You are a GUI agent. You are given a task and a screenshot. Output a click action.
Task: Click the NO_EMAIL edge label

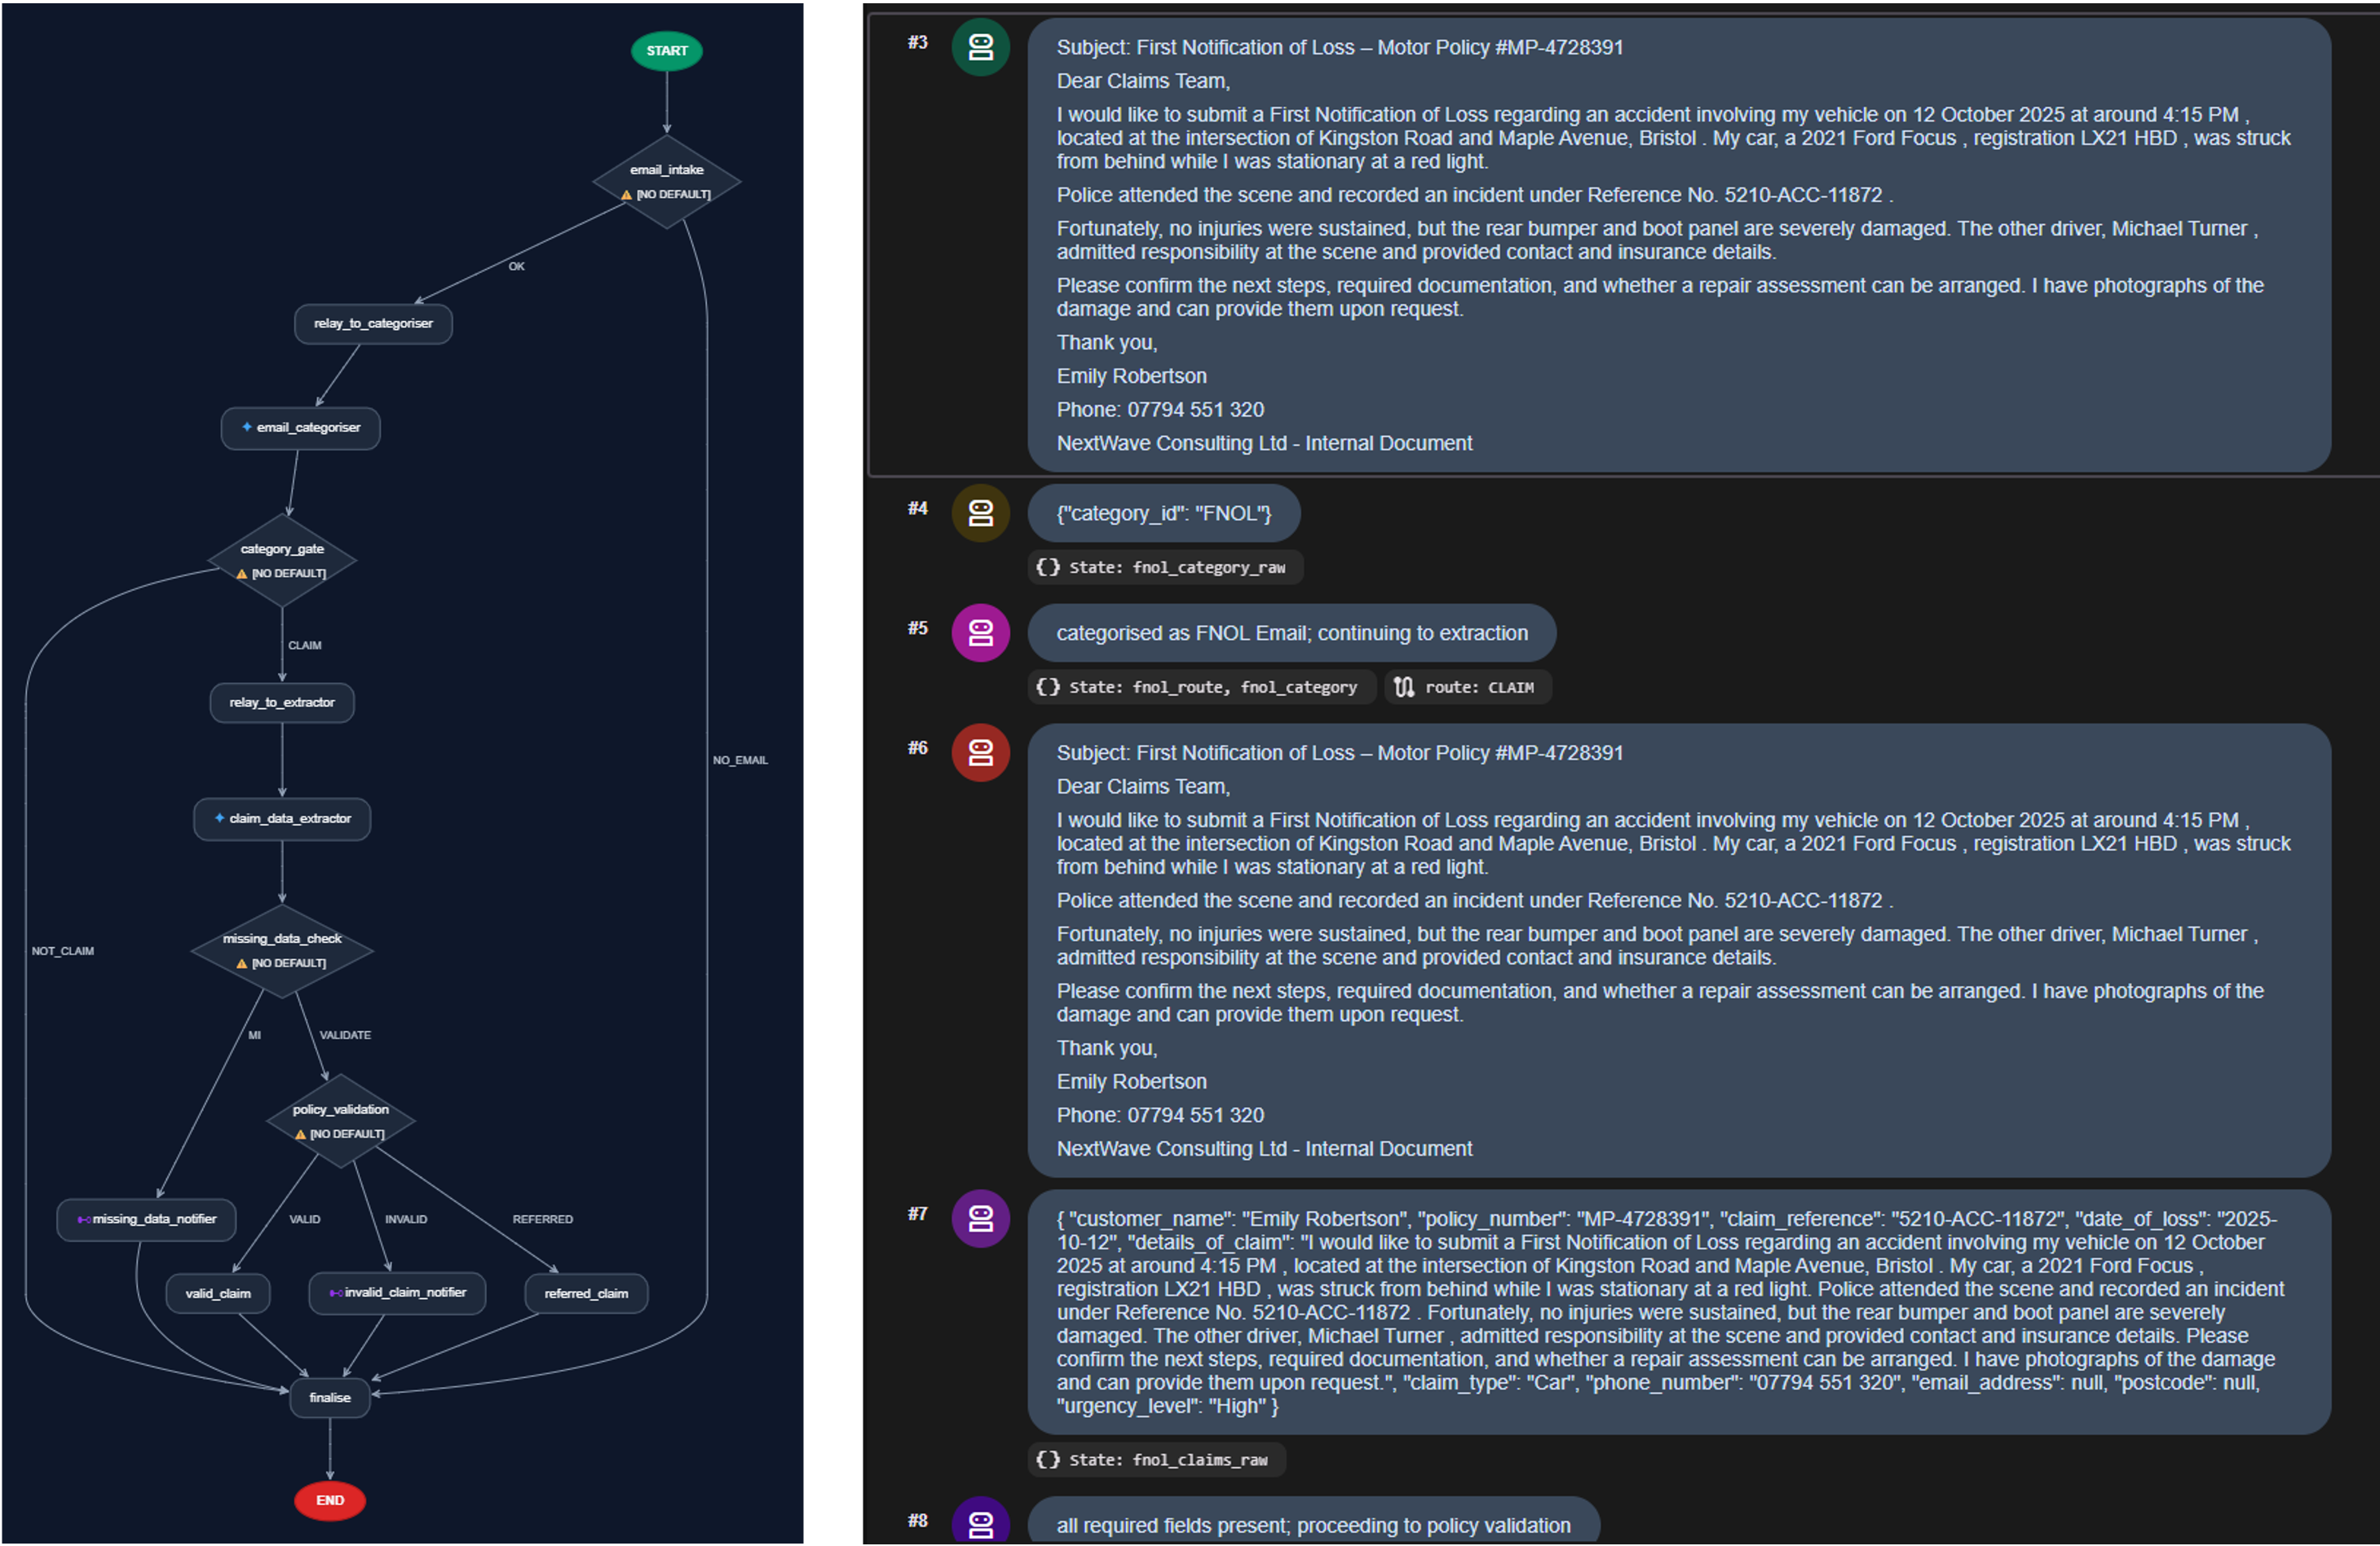[740, 760]
